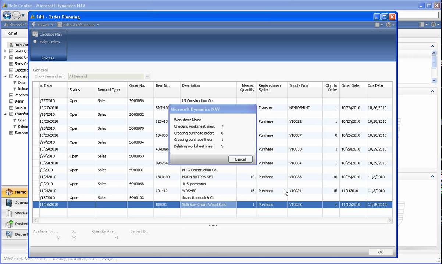Viewport: 442px width, 264px height.
Task: Click the Worksheets navigation button
Action: pos(15,213)
